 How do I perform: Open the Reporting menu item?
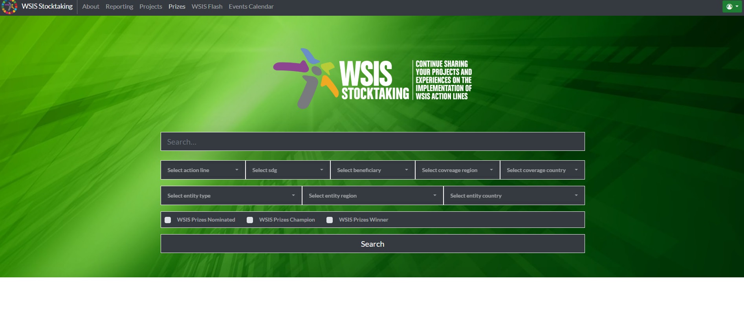click(x=119, y=7)
